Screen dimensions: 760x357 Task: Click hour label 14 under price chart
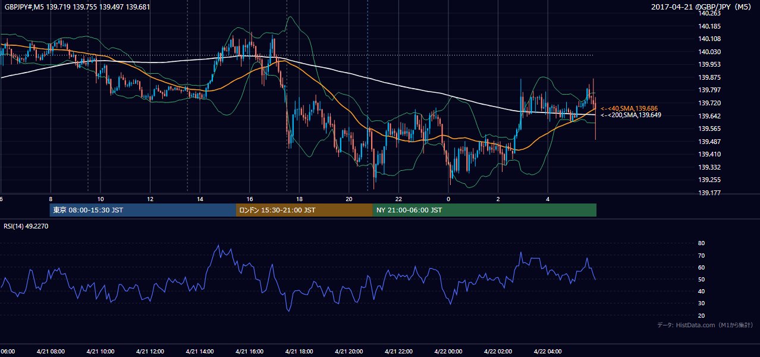pos(200,199)
